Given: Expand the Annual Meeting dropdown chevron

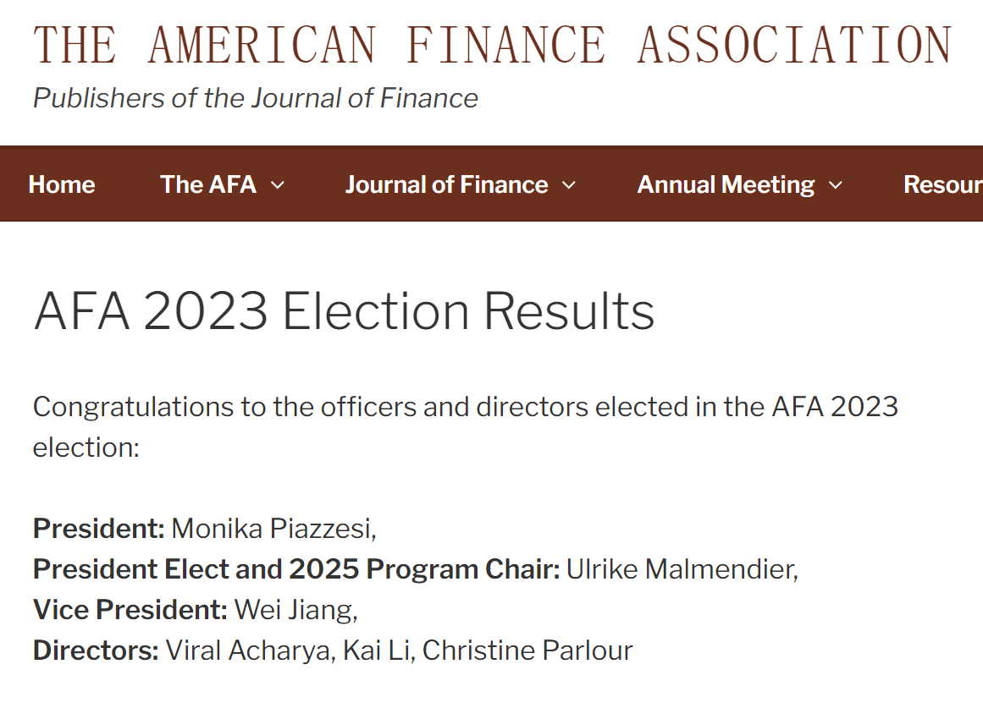Looking at the screenshot, I should pyautogui.click(x=836, y=185).
